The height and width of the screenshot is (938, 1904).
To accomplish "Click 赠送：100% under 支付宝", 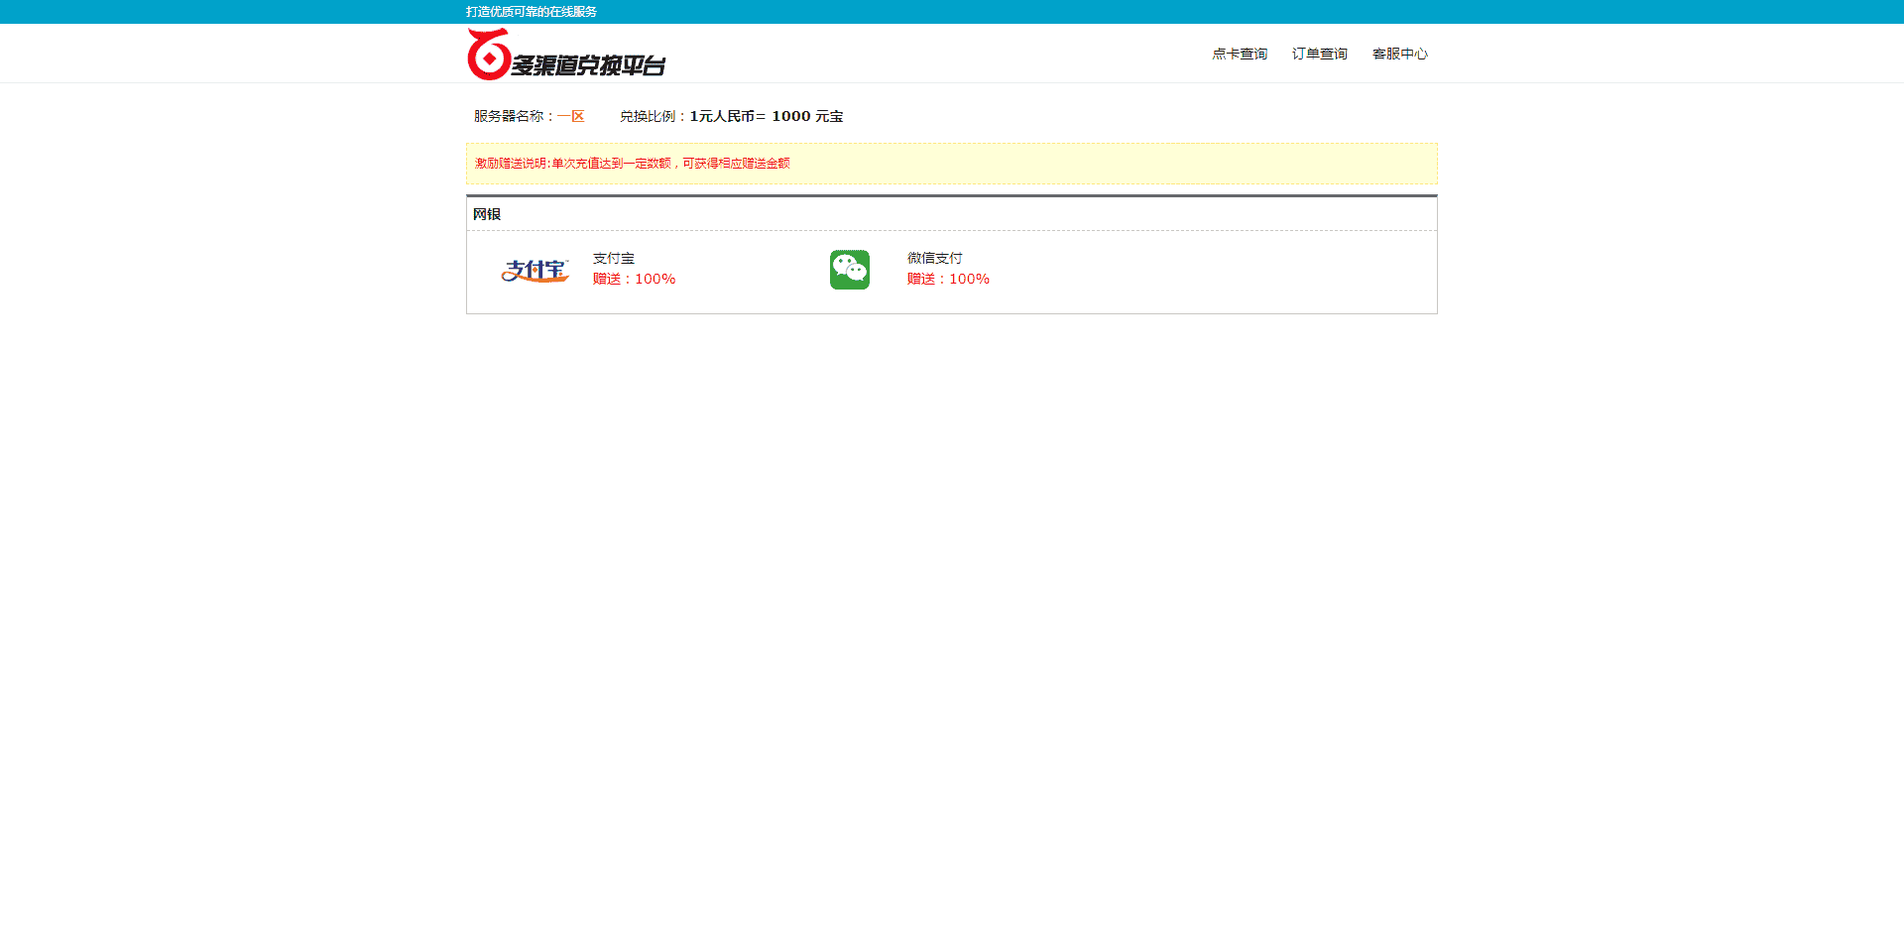I will pyautogui.click(x=635, y=279).
